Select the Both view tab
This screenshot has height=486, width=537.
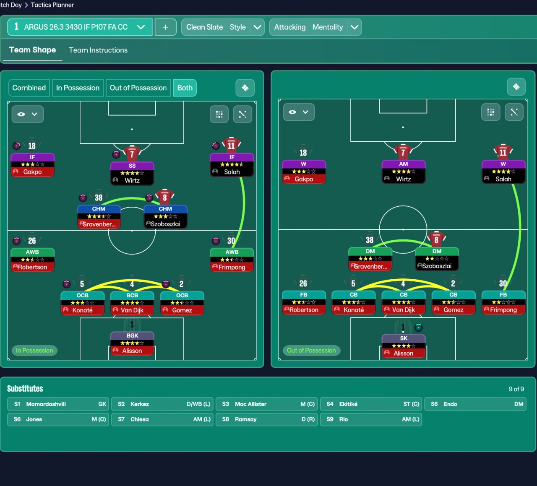coord(185,88)
